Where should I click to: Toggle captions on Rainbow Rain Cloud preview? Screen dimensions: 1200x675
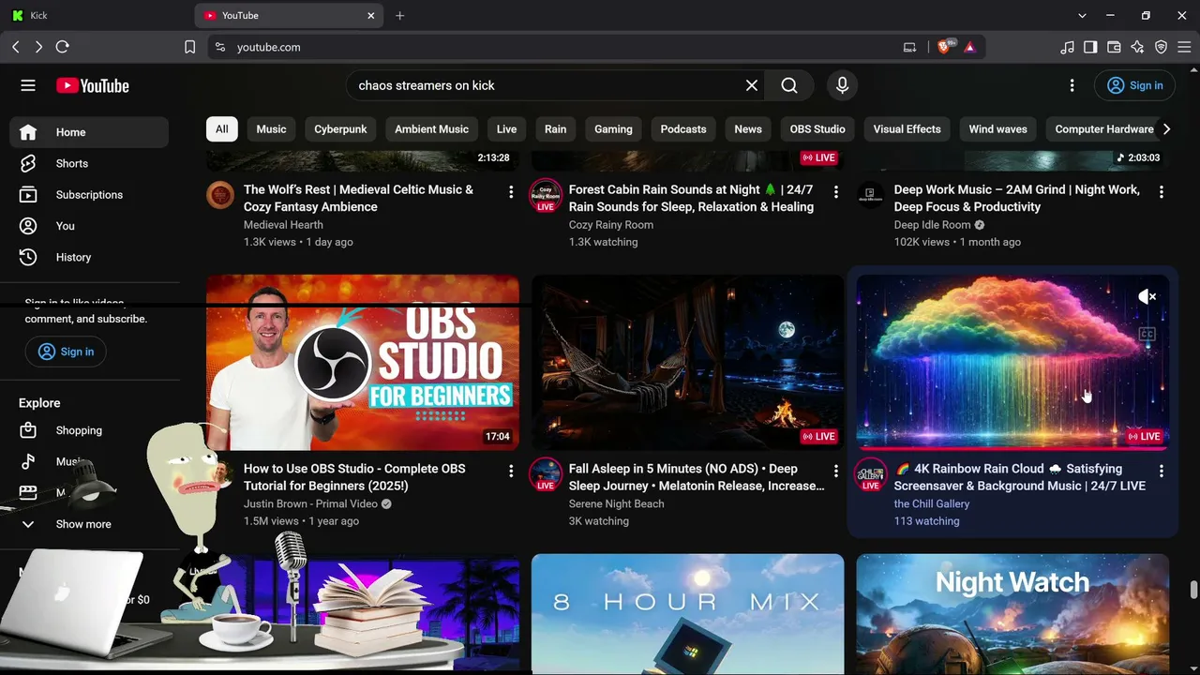pyautogui.click(x=1147, y=334)
